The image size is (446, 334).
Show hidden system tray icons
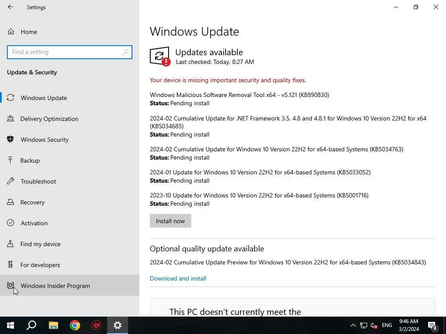353,325
